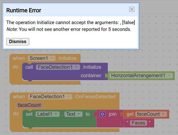Select the set Label1.Text block
Image resolution: width=178 pixels, height=135 pixels.
29,114
